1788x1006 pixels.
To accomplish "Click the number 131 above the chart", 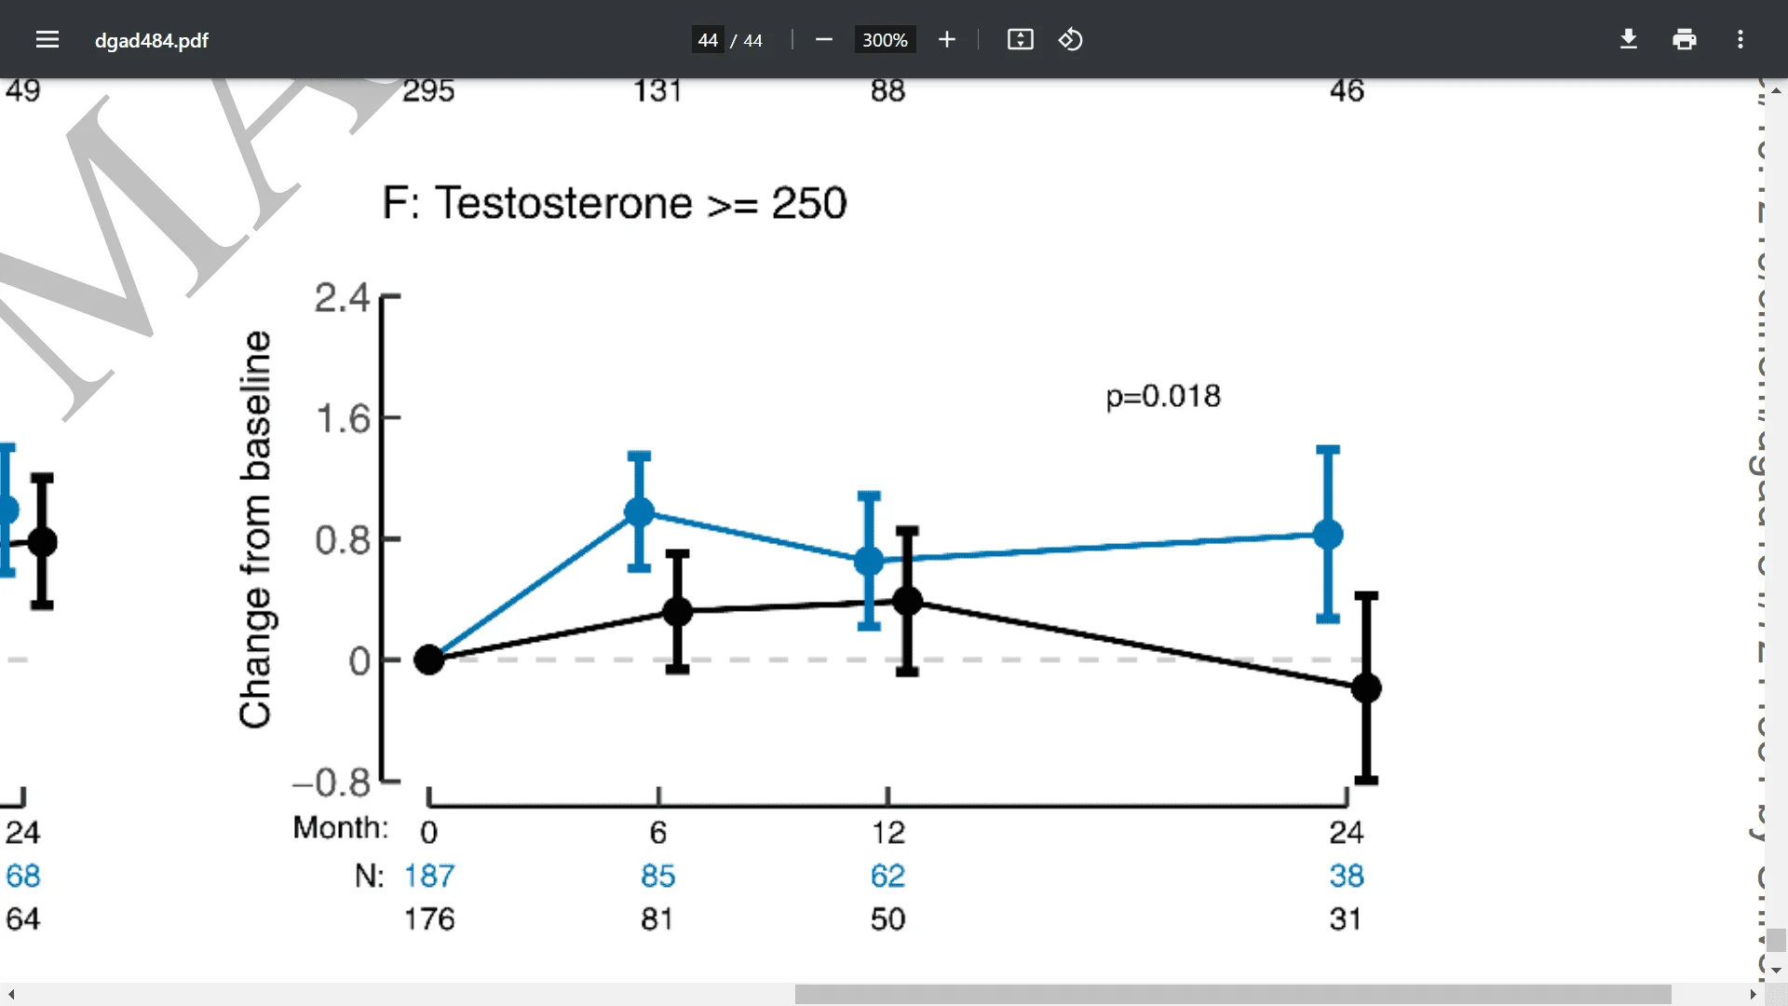I will tap(658, 91).
